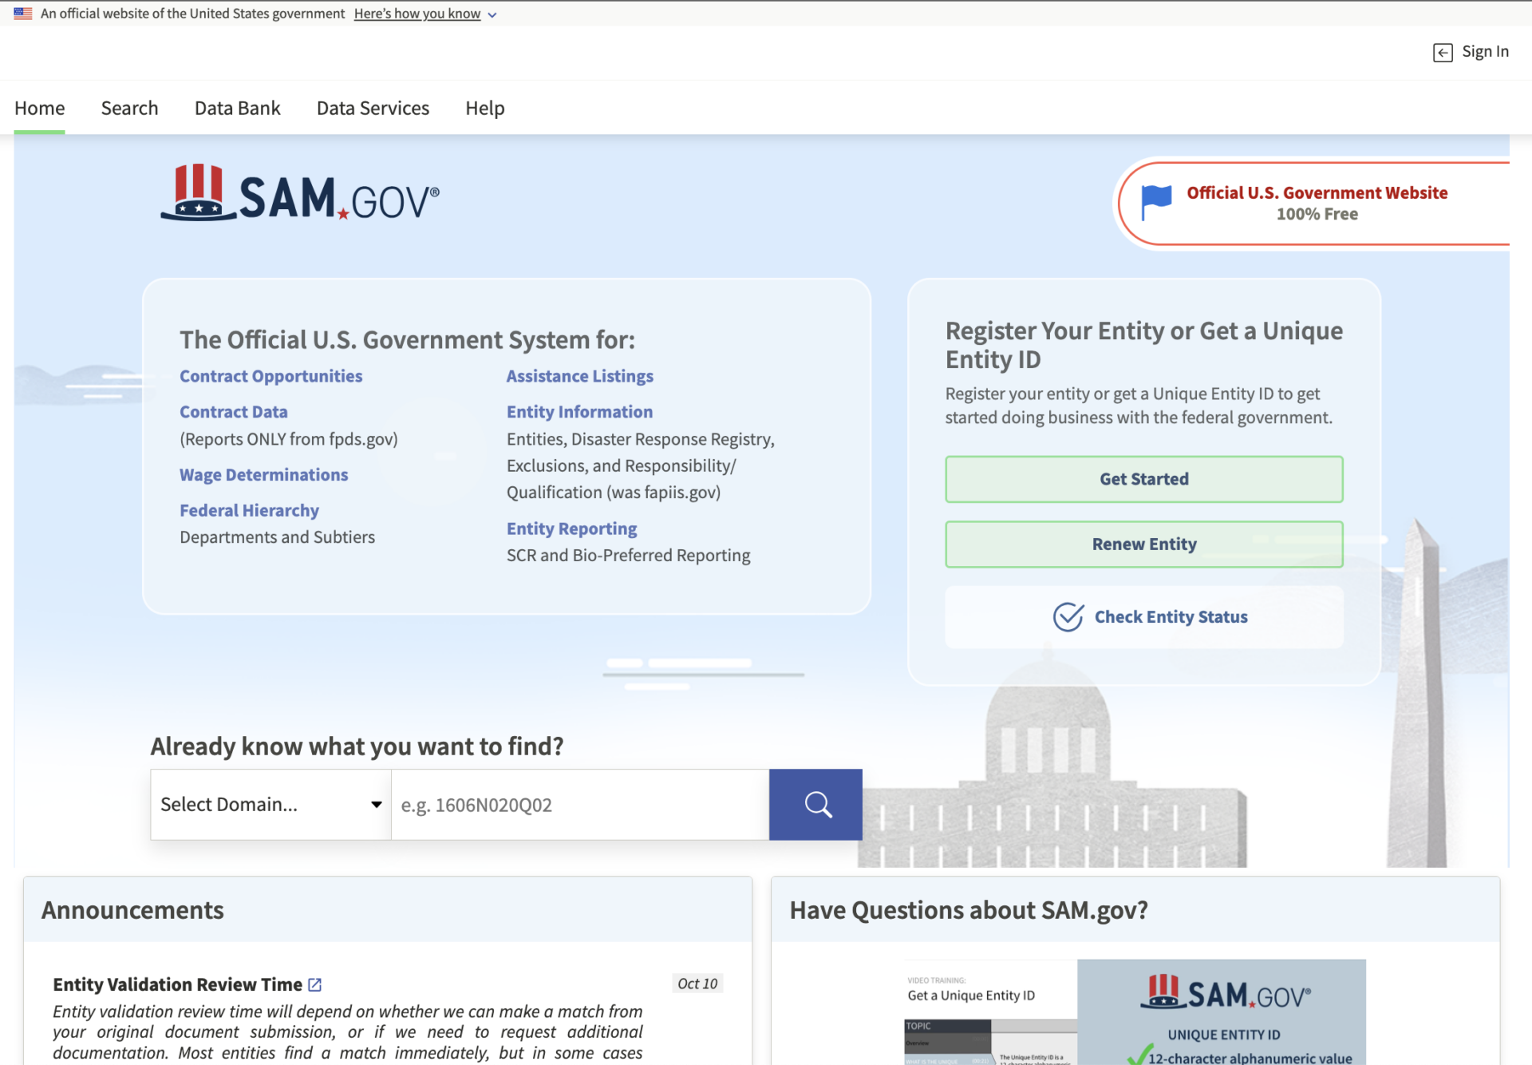
Task: Click the magnifying glass search button
Action: pyautogui.click(x=815, y=805)
